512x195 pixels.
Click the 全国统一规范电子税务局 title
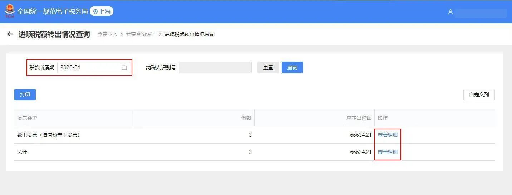point(53,11)
